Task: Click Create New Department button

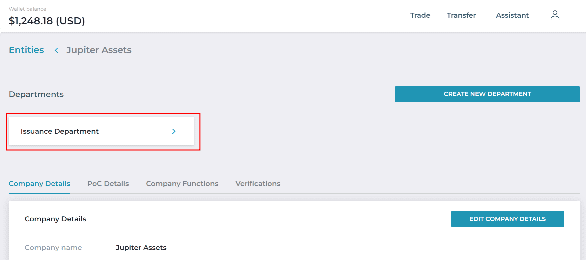Action: pos(487,94)
